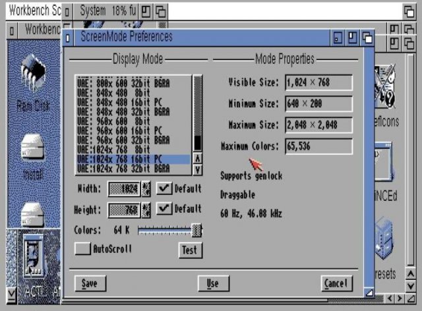Click the display mode list scrollbar
This screenshot has height=311, width=422.
(198, 114)
